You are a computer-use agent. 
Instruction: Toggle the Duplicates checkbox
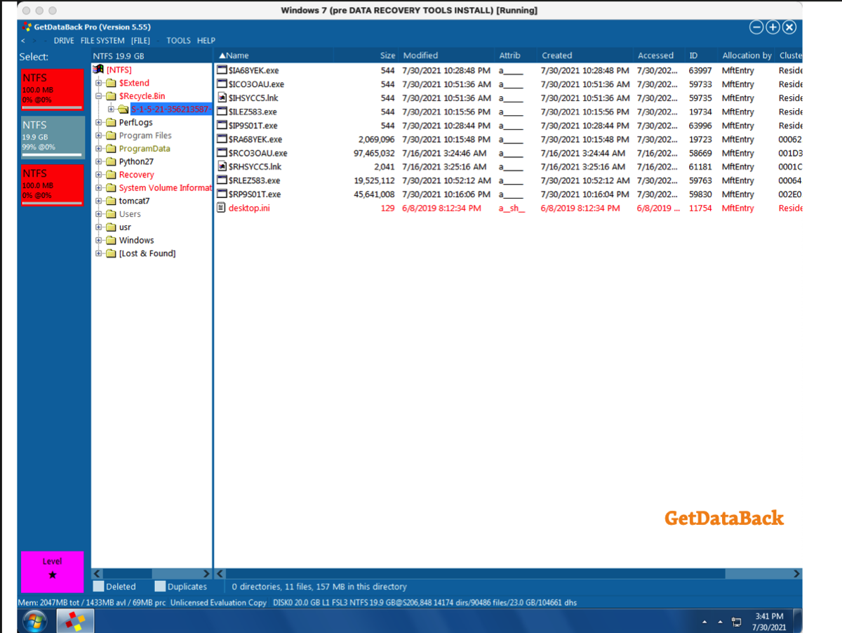(x=160, y=587)
